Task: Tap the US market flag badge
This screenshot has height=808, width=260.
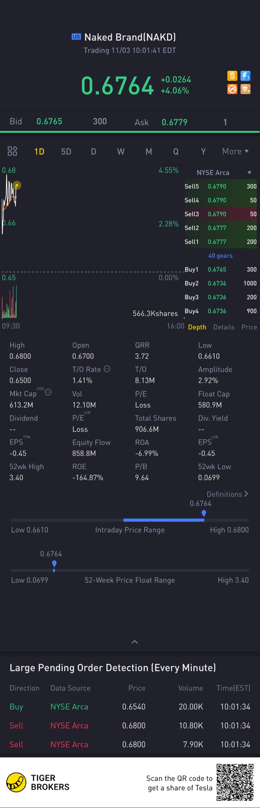Action: point(76,36)
